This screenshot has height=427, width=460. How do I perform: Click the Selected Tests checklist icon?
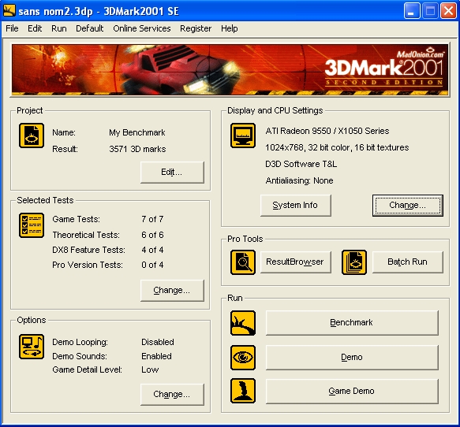click(32, 225)
